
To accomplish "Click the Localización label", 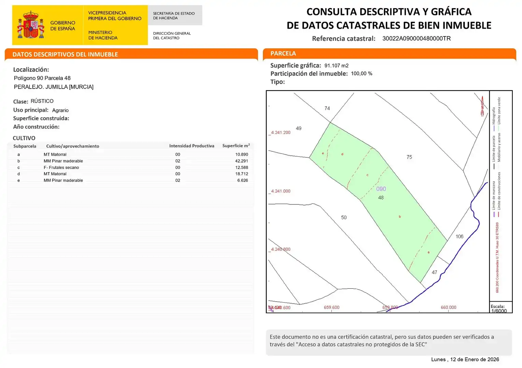I will pos(31,70).
